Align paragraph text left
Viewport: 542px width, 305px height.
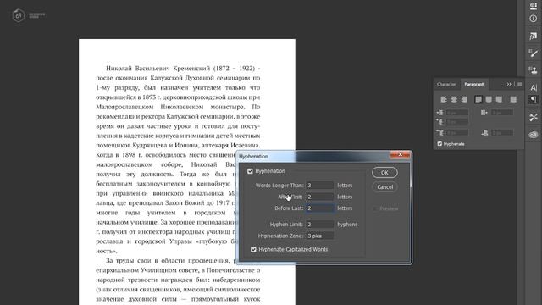point(444,100)
